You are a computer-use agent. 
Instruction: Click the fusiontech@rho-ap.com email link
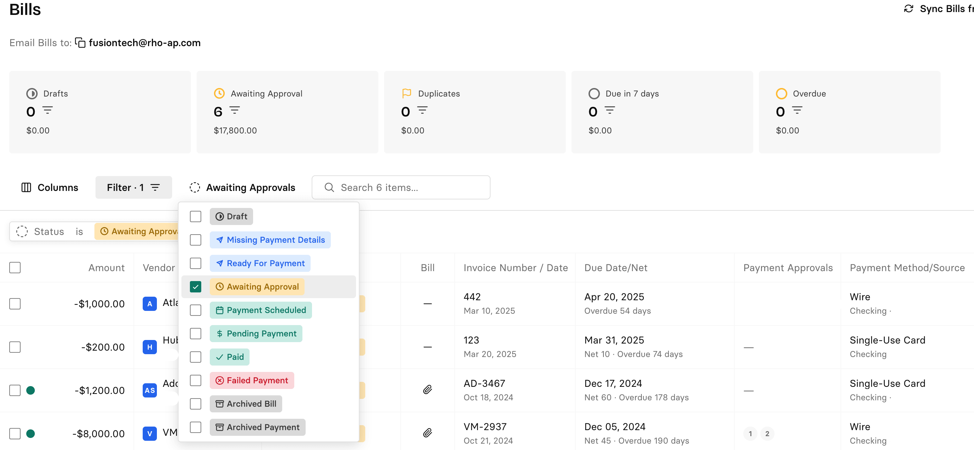click(x=144, y=43)
